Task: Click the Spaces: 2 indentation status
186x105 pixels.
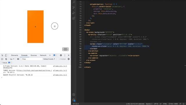Action: click(149, 104)
